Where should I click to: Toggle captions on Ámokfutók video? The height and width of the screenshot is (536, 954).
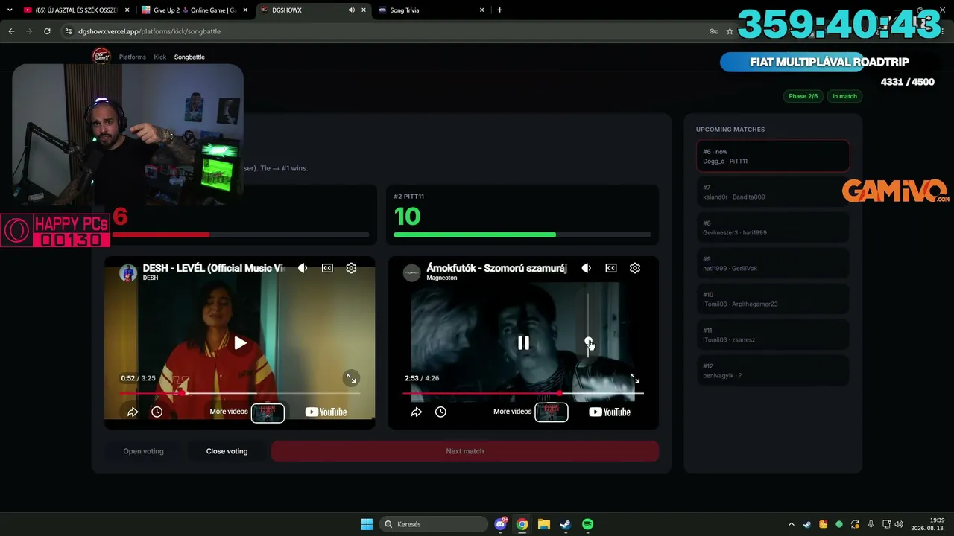611,268
